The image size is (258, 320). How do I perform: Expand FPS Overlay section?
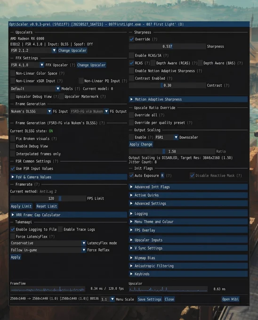click(x=188, y=230)
